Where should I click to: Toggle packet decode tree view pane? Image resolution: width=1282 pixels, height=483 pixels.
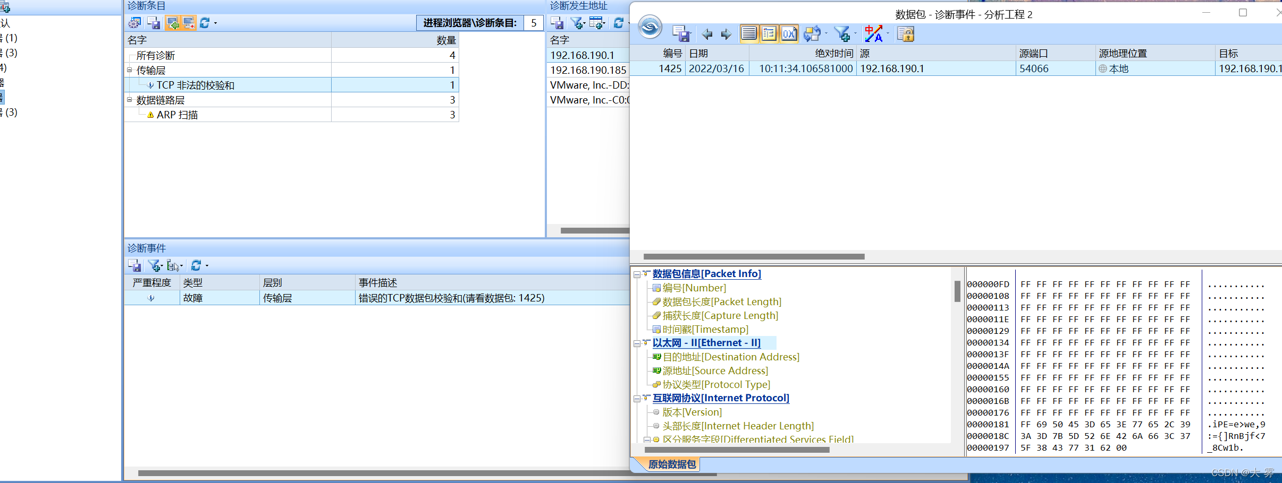(769, 34)
